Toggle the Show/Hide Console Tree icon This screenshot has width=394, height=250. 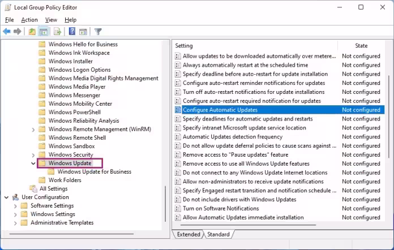coord(44,32)
